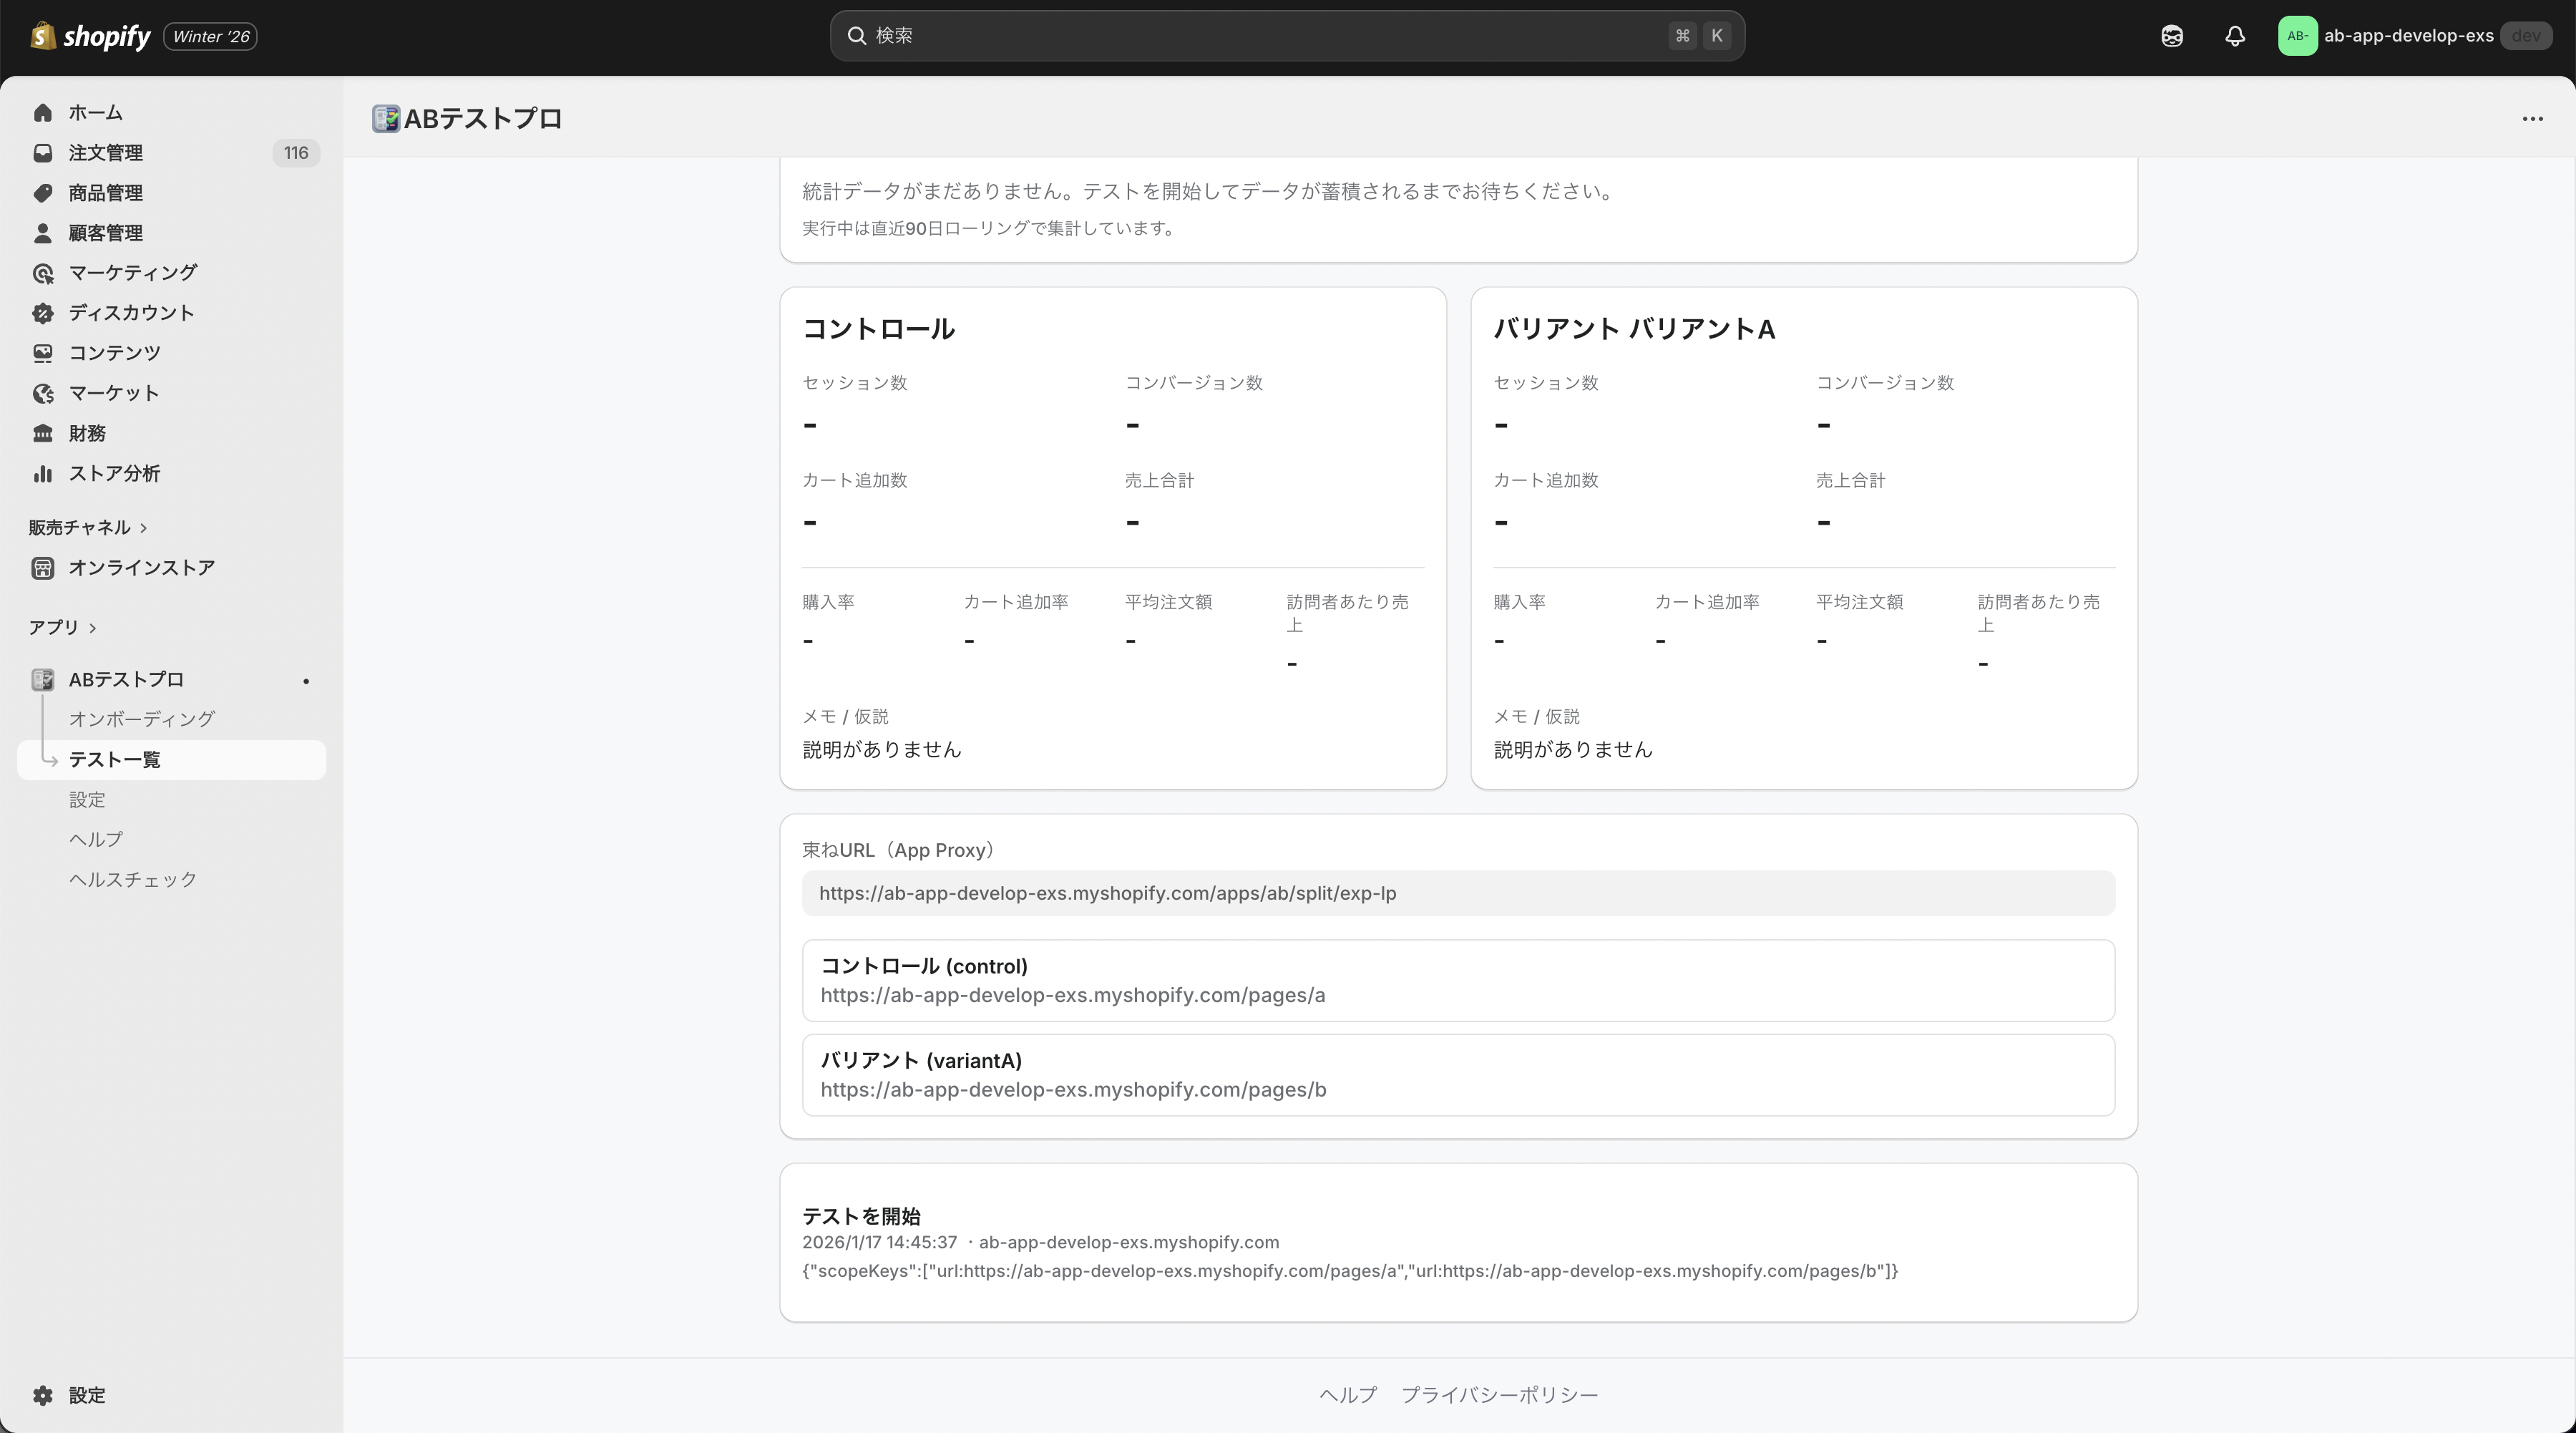The width and height of the screenshot is (2576, 1433).
Task: Expand the Sales channels (販売チャネル) chevron
Action: click(144, 528)
